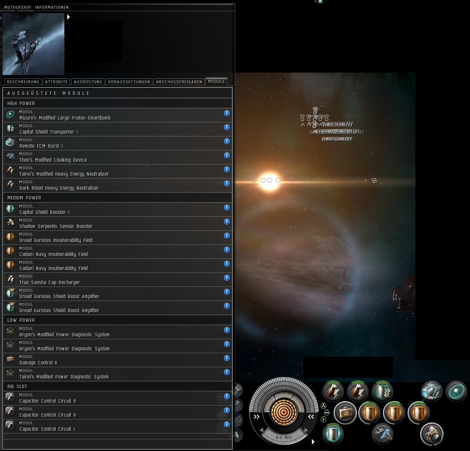Activate the smartbomb module on HUD

click(456, 391)
